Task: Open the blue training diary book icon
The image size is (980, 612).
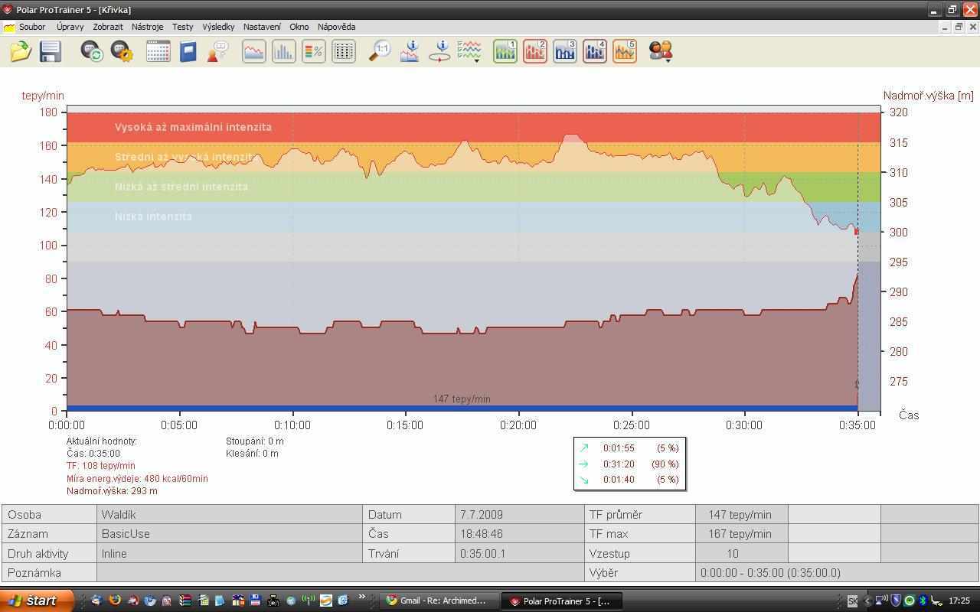Action: pos(188,51)
